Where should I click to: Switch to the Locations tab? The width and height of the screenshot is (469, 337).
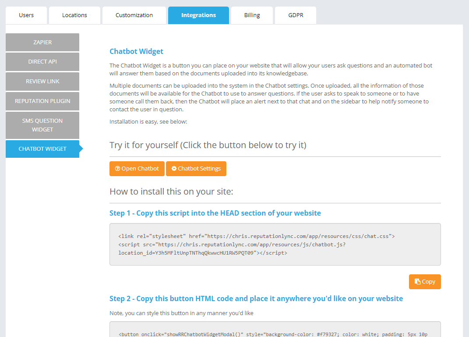[74, 15]
